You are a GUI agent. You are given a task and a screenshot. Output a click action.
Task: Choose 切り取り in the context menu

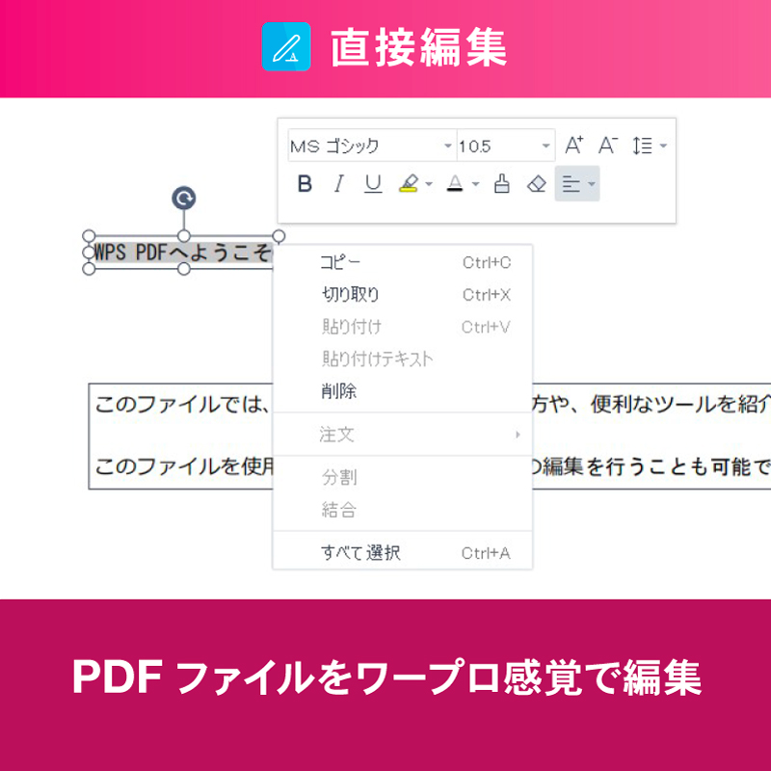click(350, 295)
